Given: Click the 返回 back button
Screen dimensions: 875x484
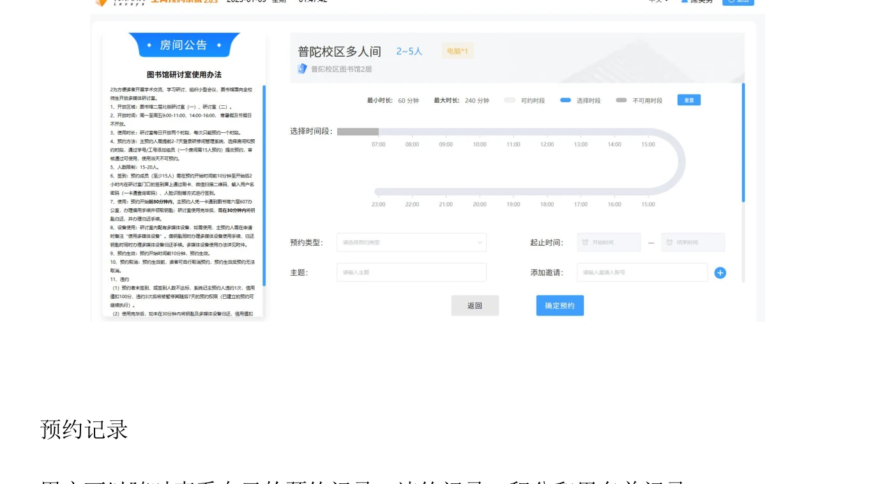Looking at the screenshot, I should [475, 305].
